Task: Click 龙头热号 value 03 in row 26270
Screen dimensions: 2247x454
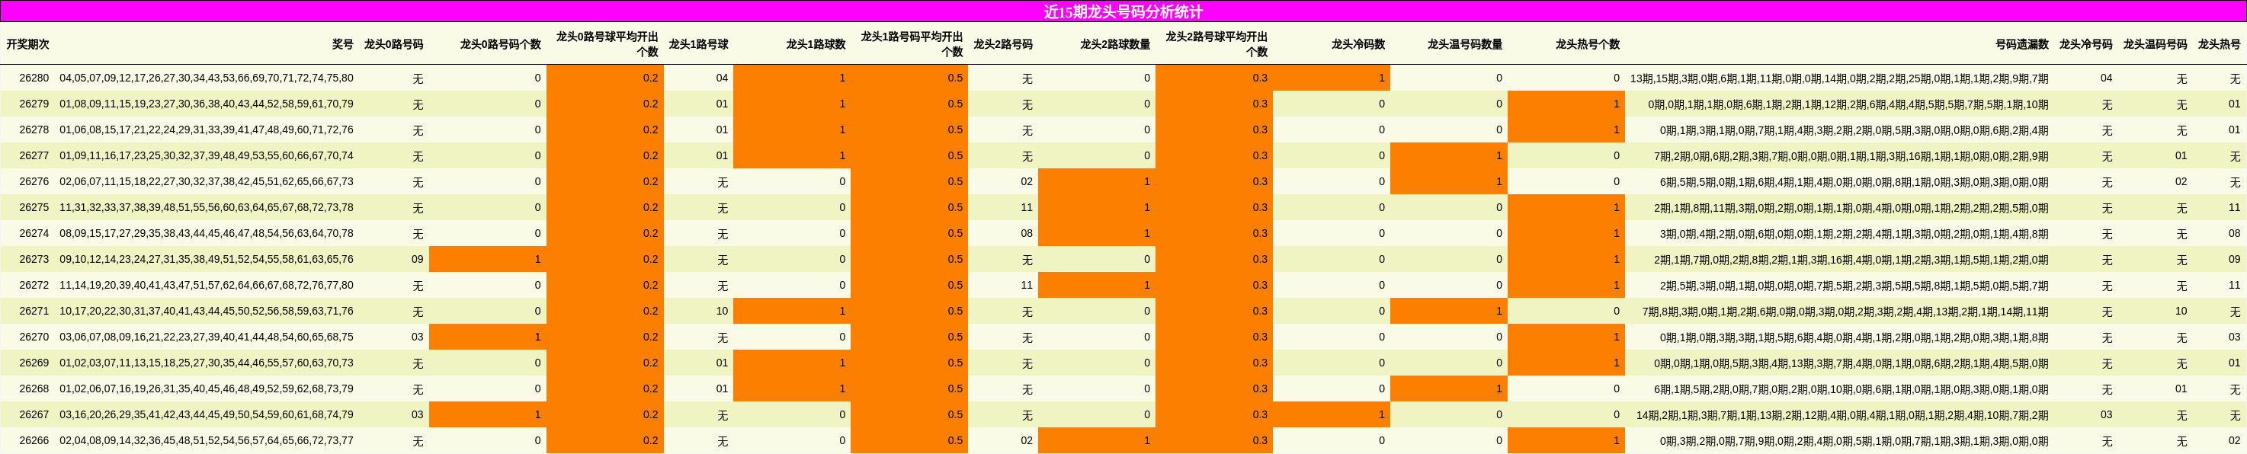Action: (x=2234, y=337)
